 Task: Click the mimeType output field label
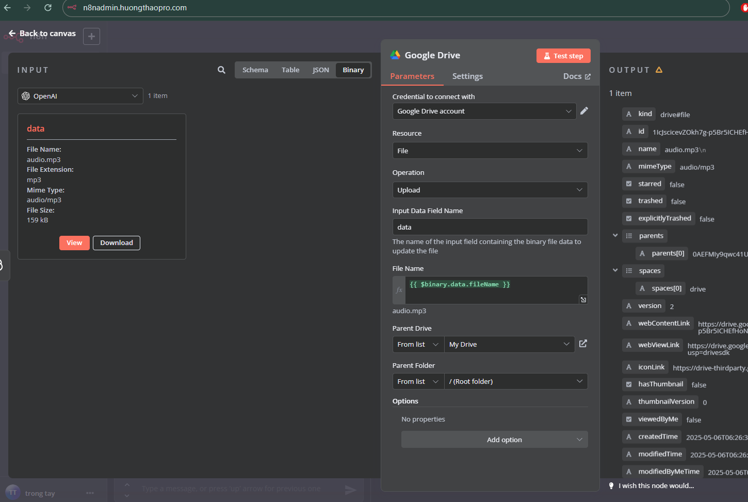pos(655,166)
